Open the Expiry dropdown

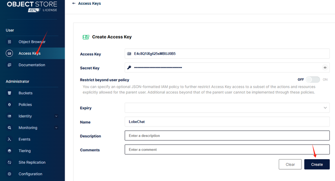(x=227, y=107)
